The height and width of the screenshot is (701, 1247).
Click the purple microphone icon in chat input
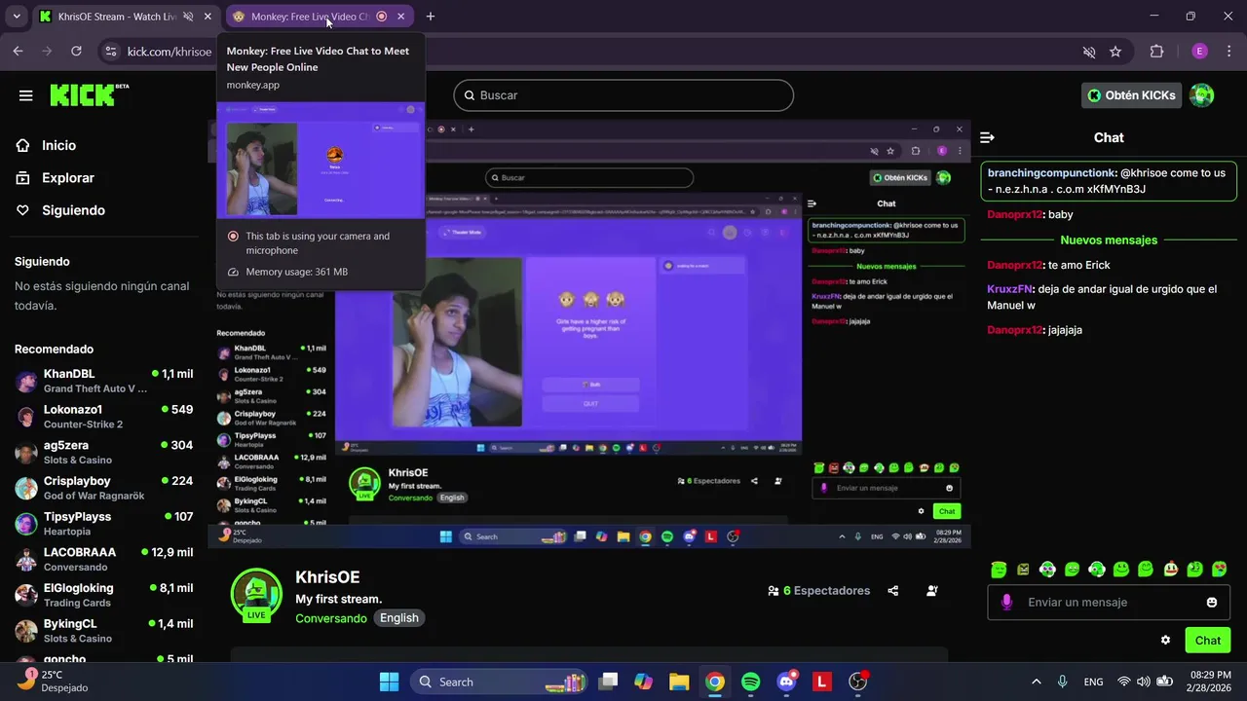[x=1007, y=603]
